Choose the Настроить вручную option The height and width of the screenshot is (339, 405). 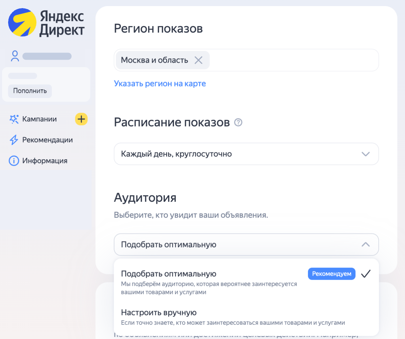pyautogui.click(x=246, y=317)
